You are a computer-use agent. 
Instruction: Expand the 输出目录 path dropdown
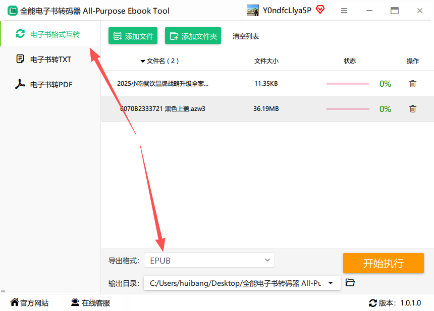(x=331, y=283)
